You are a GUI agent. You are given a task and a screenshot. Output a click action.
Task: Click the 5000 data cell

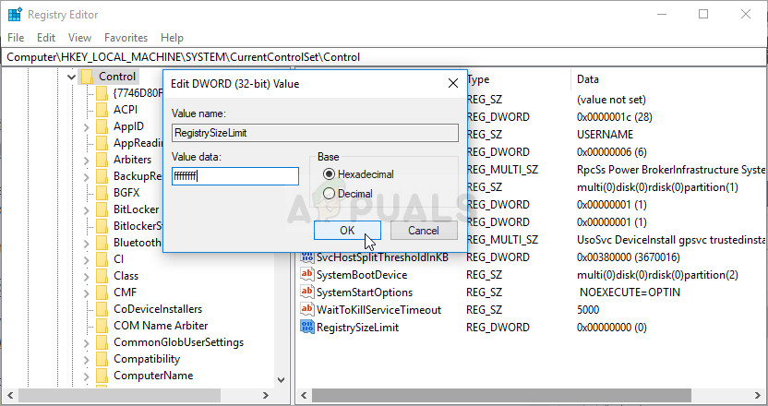588,310
